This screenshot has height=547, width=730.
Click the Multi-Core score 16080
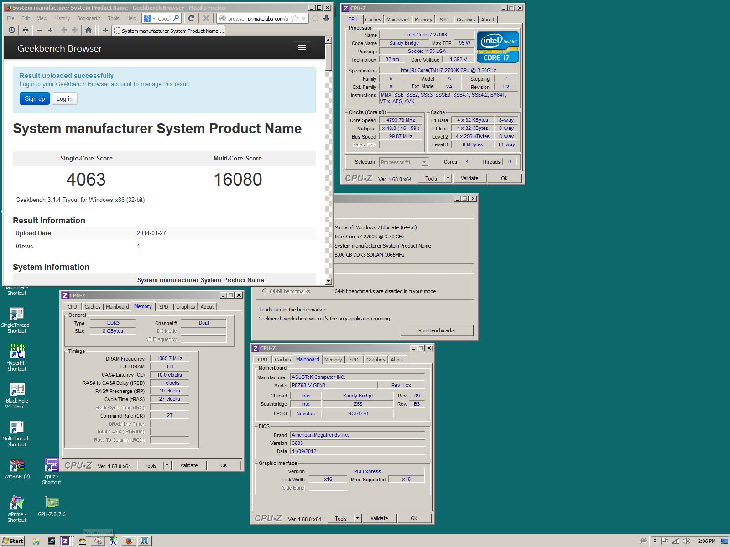pyautogui.click(x=238, y=179)
